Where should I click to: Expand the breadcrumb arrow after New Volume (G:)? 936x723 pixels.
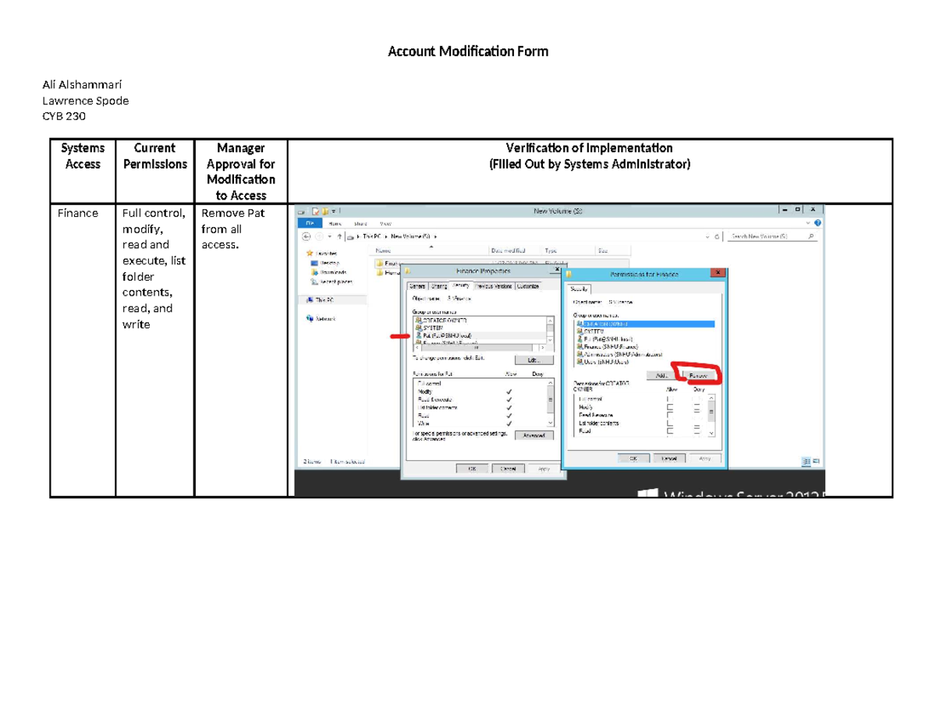(x=435, y=236)
